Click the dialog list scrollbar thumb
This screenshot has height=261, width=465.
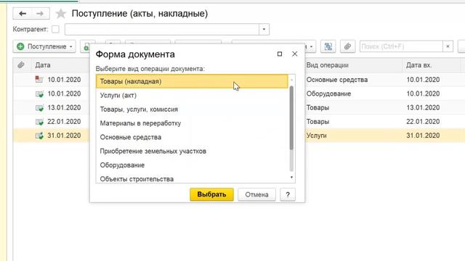(291, 117)
